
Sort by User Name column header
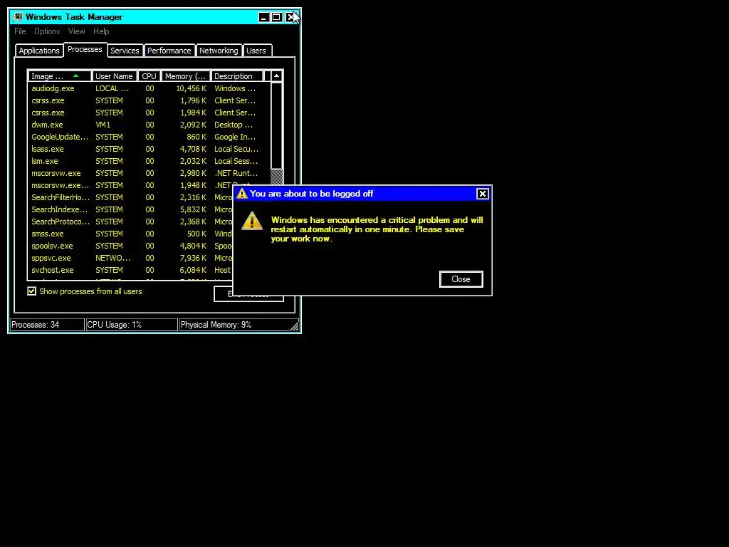[x=115, y=76]
